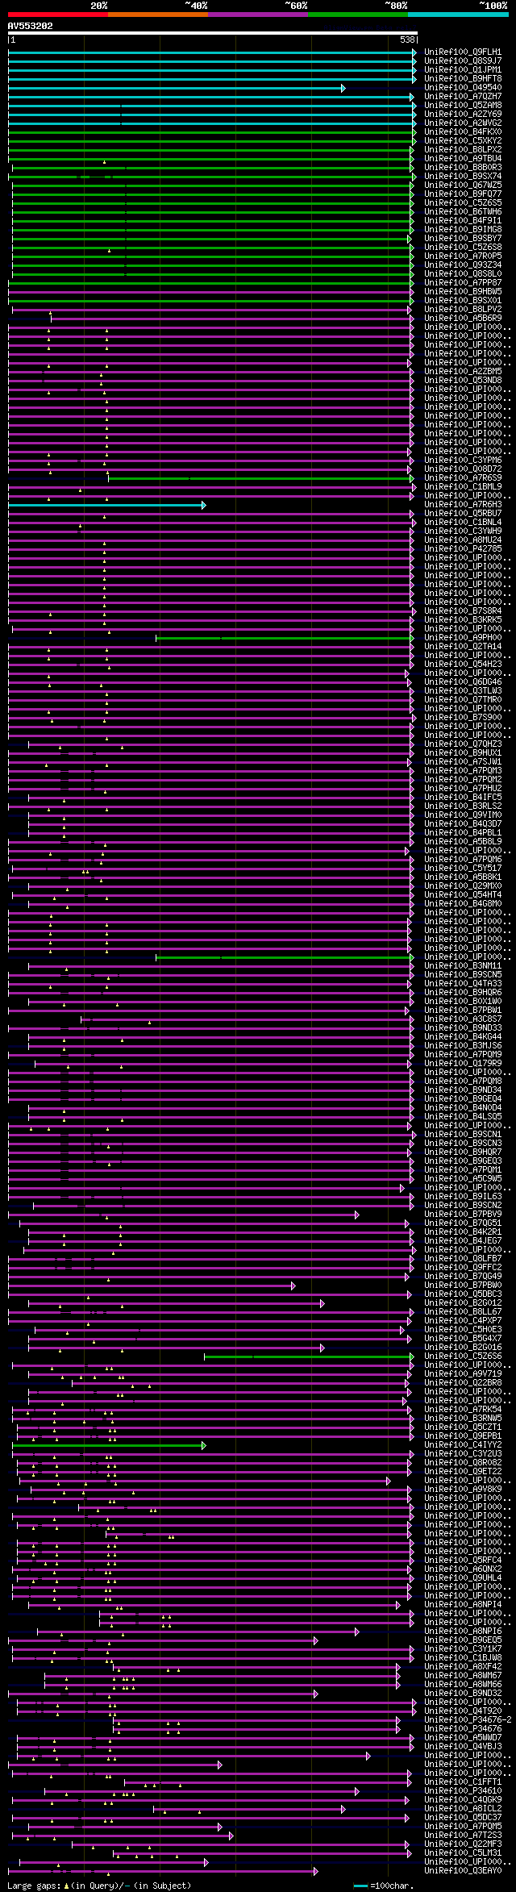Open UniRef100_C1FFT1

pos(463,1782)
